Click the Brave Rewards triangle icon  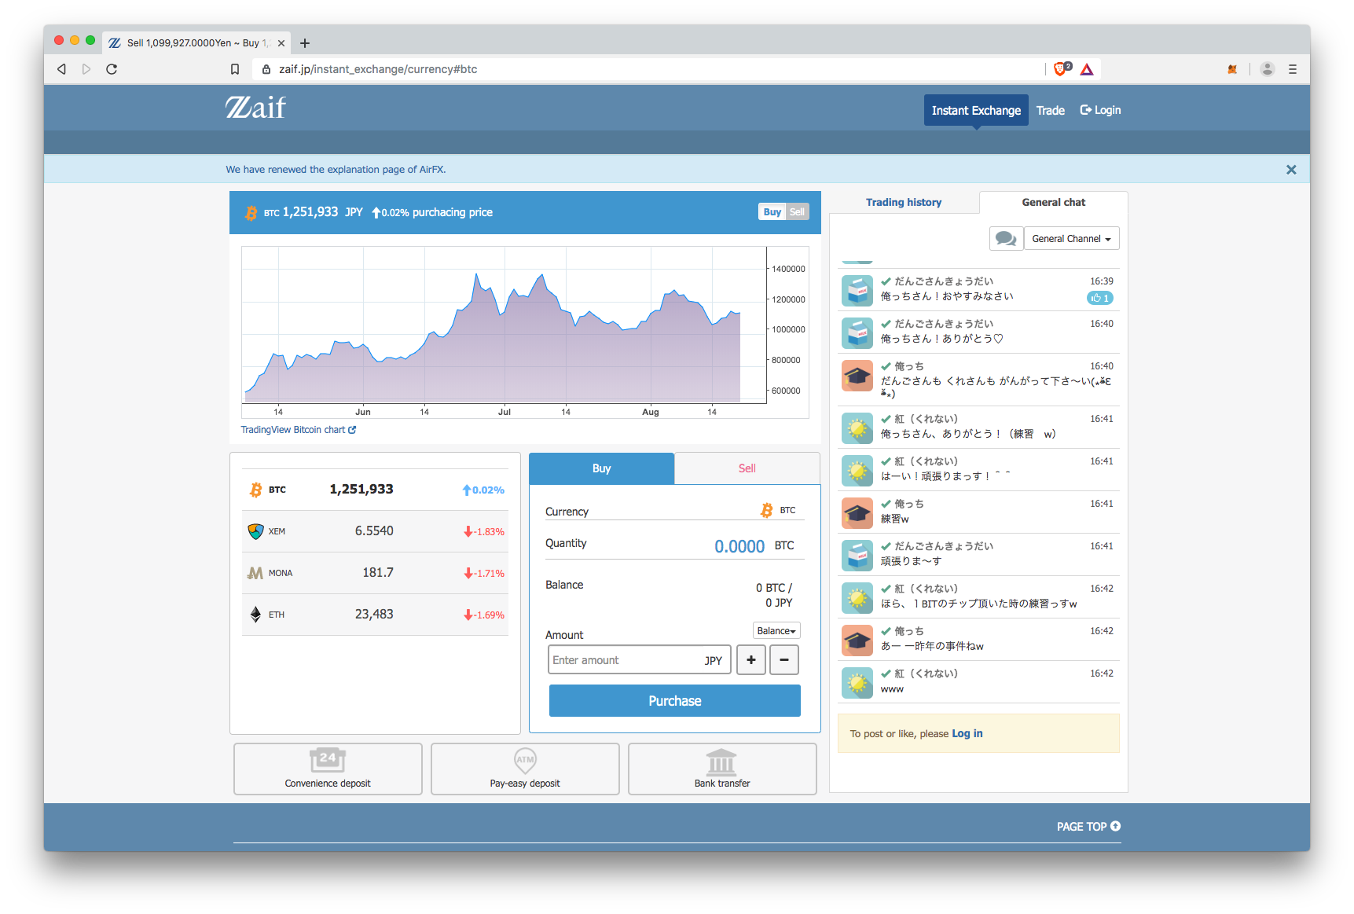click(1087, 69)
